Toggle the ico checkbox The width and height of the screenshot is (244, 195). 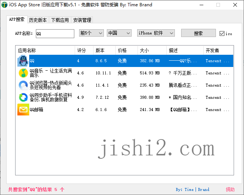(222, 33)
